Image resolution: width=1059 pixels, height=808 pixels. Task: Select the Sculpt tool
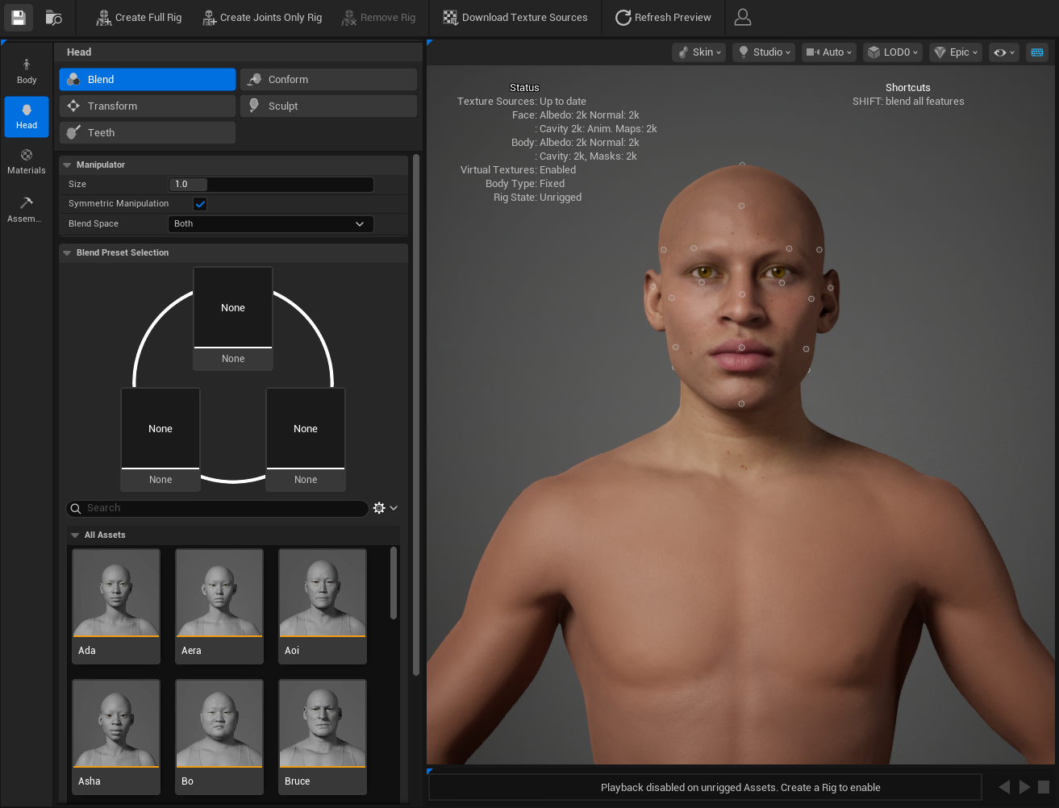(328, 106)
